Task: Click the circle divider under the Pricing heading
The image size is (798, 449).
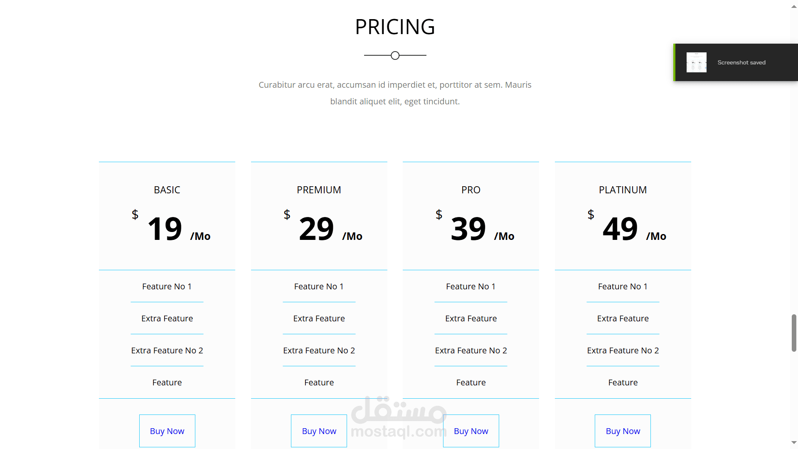Action: click(x=395, y=55)
